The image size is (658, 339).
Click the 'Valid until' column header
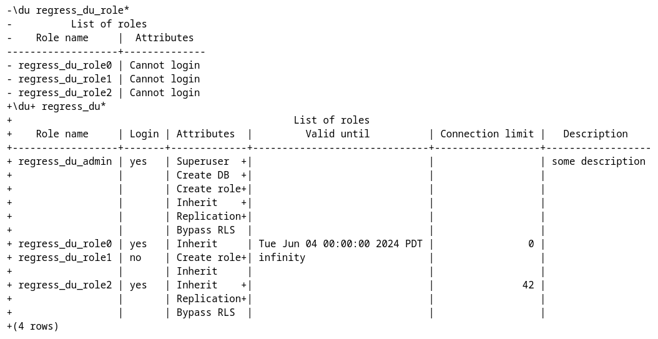pos(337,134)
